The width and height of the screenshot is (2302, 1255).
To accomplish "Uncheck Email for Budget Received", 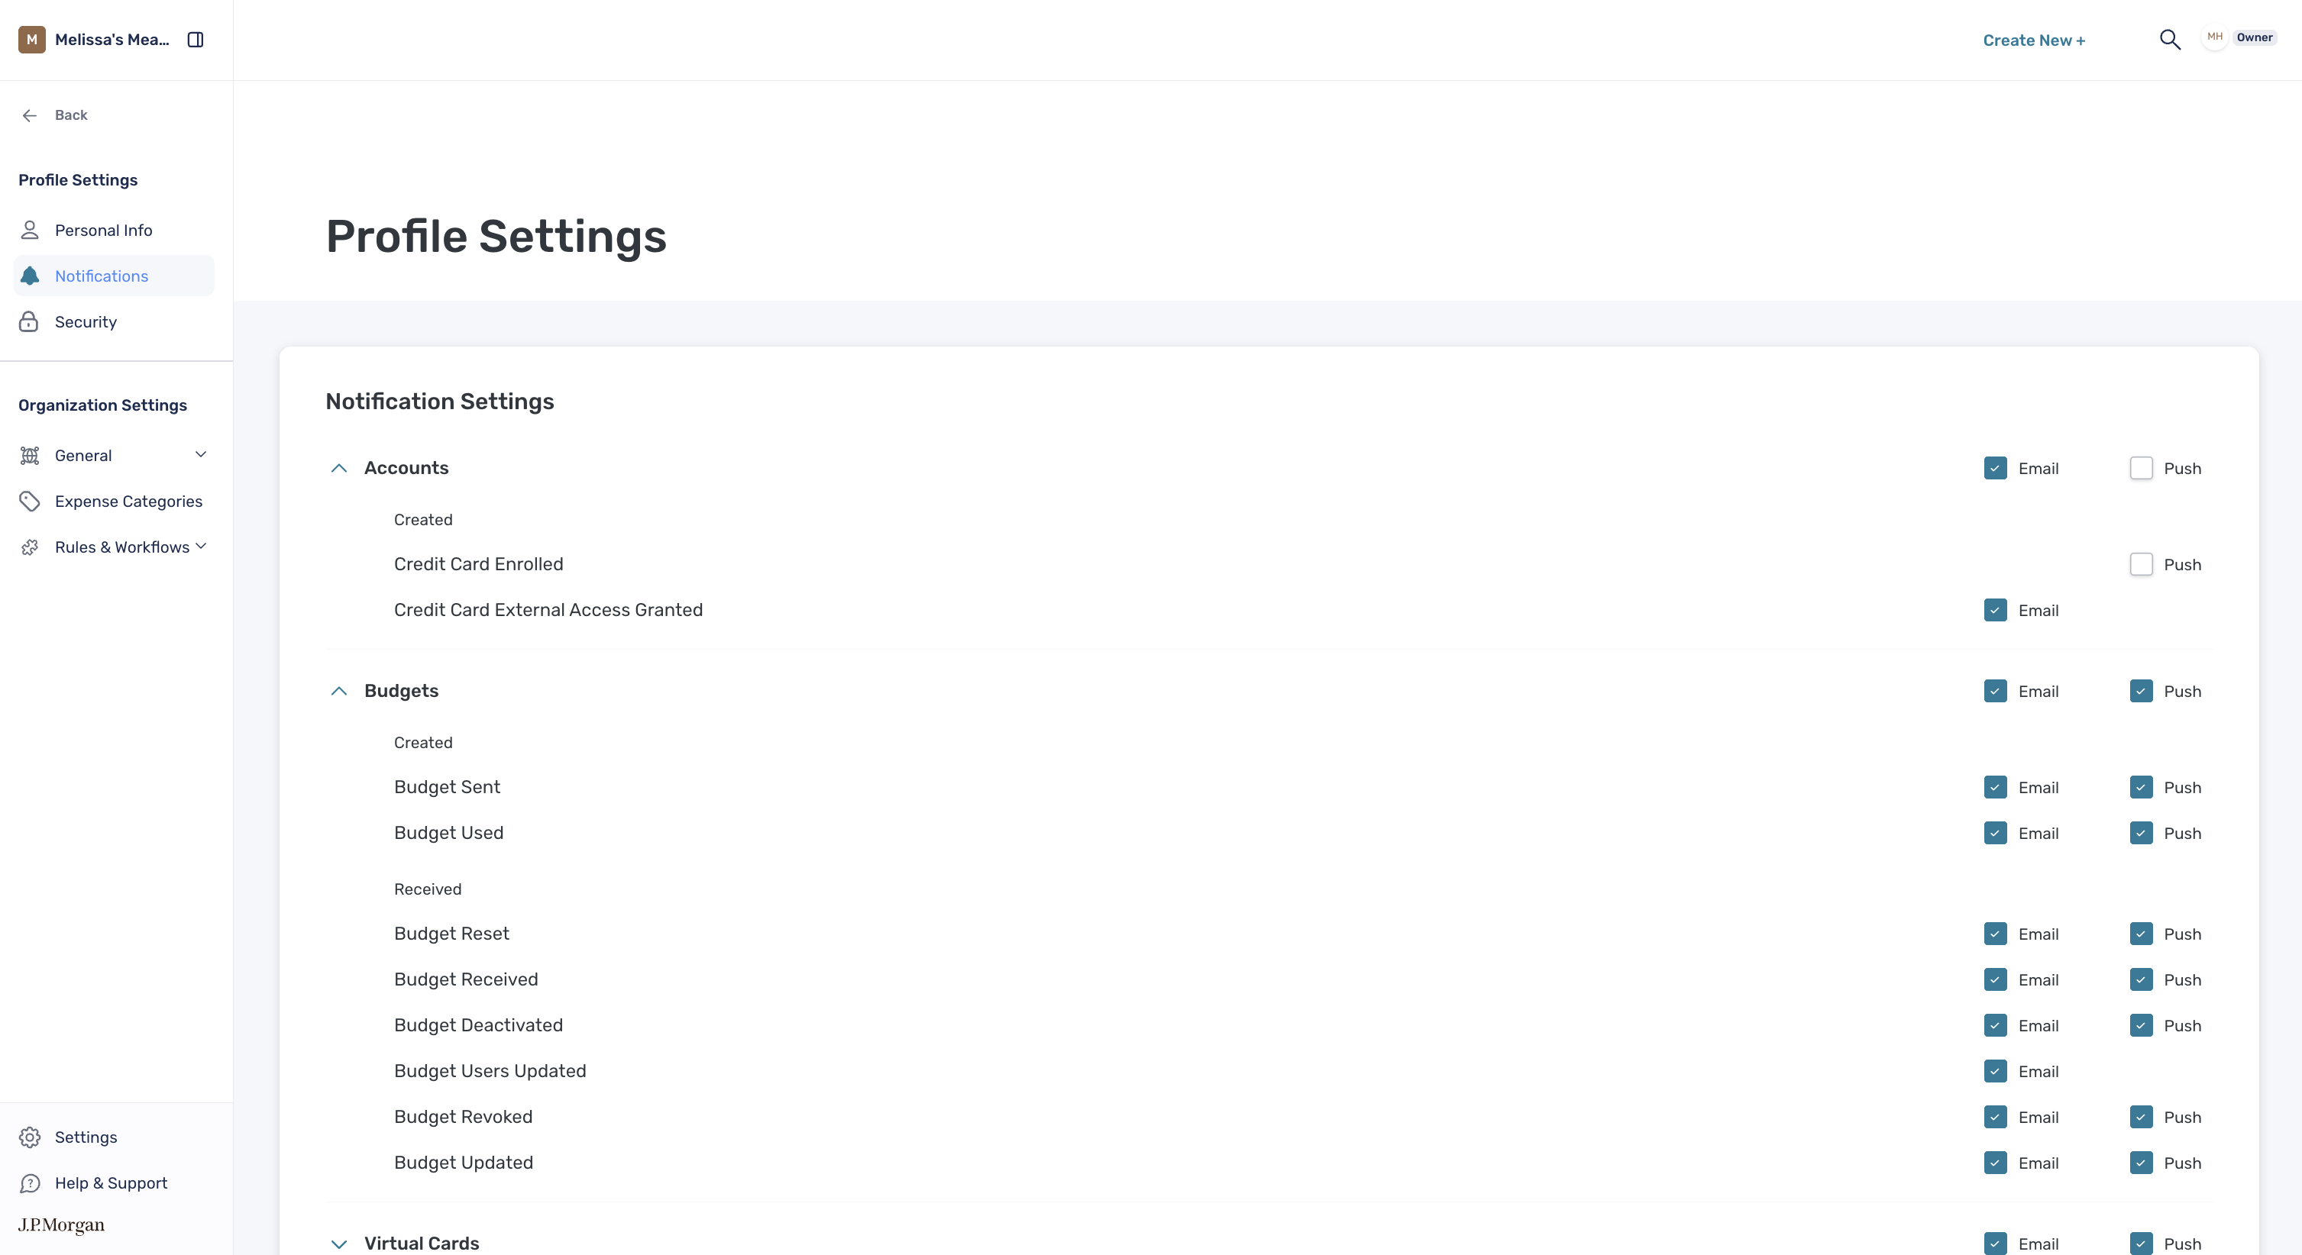I will [1996, 980].
